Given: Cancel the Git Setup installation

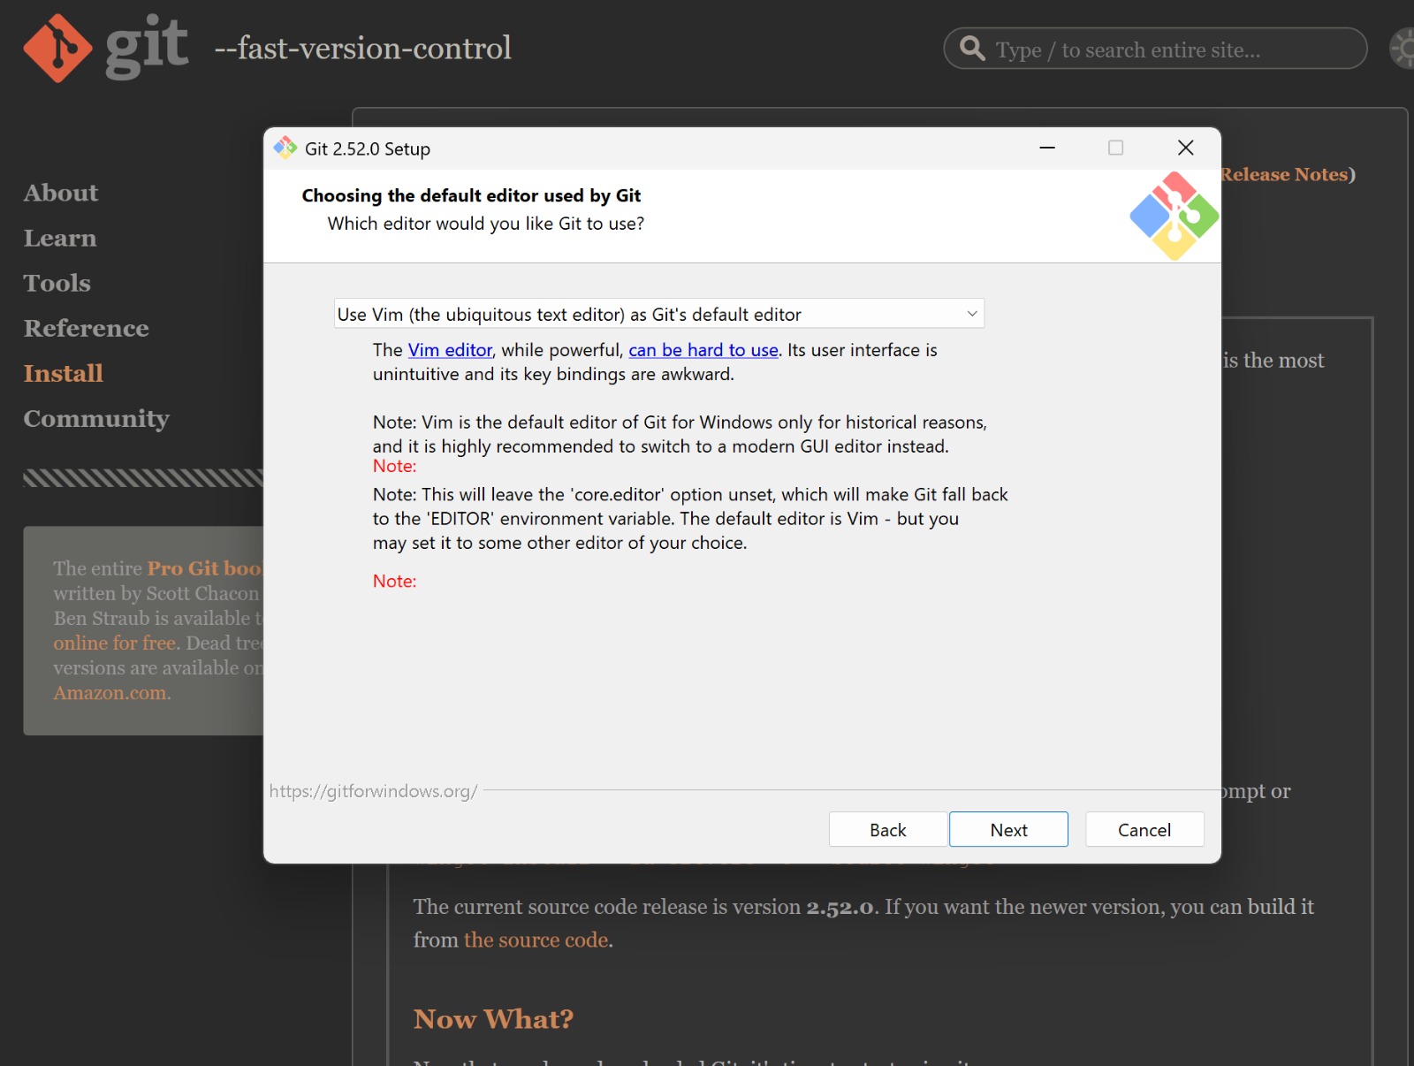Looking at the screenshot, I should tap(1144, 829).
